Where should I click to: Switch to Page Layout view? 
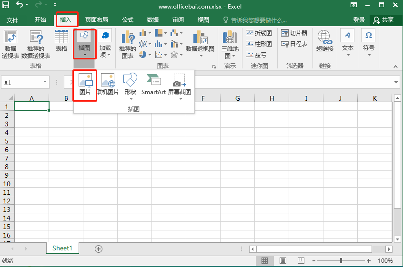[x=282, y=261]
